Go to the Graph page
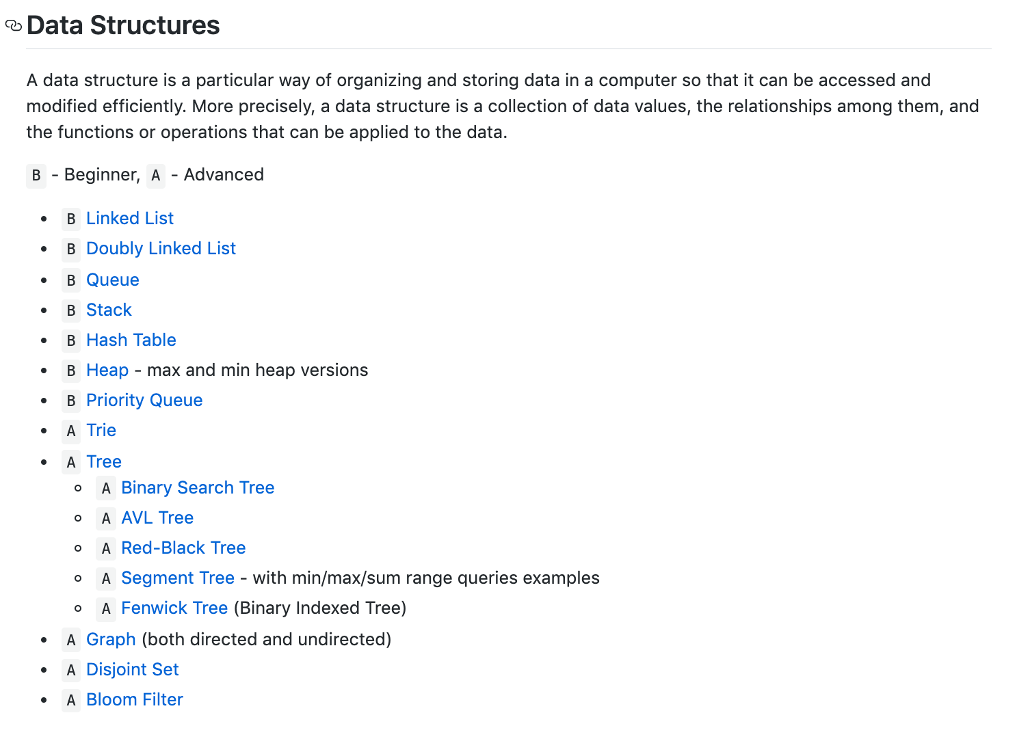The image size is (1030, 741). [111, 639]
